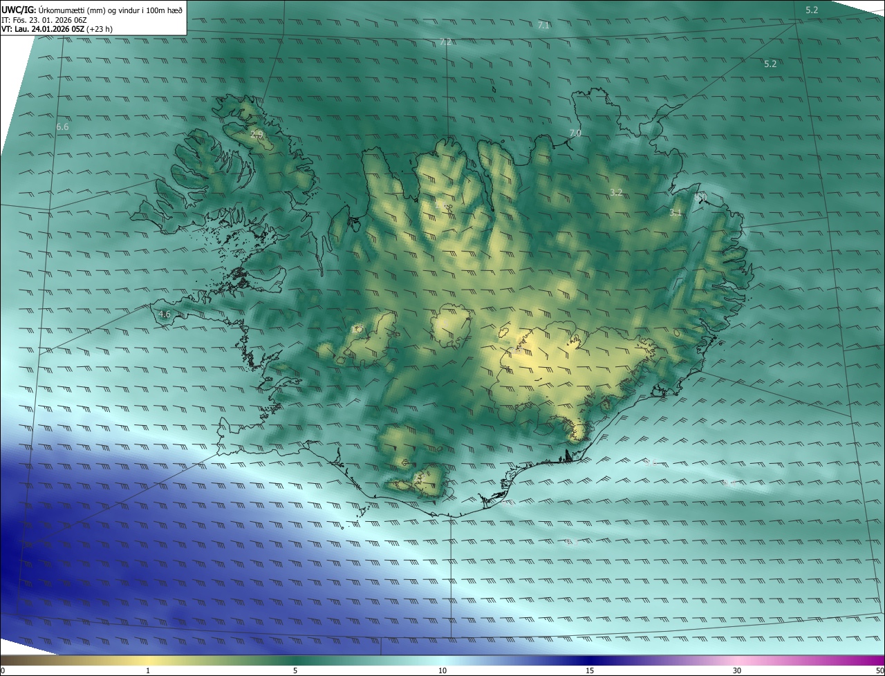Screen dimensions: 885x676
Task: Click the yellow colorbar segment above 1
Action: pyautogui.click(x=148, y=661)
